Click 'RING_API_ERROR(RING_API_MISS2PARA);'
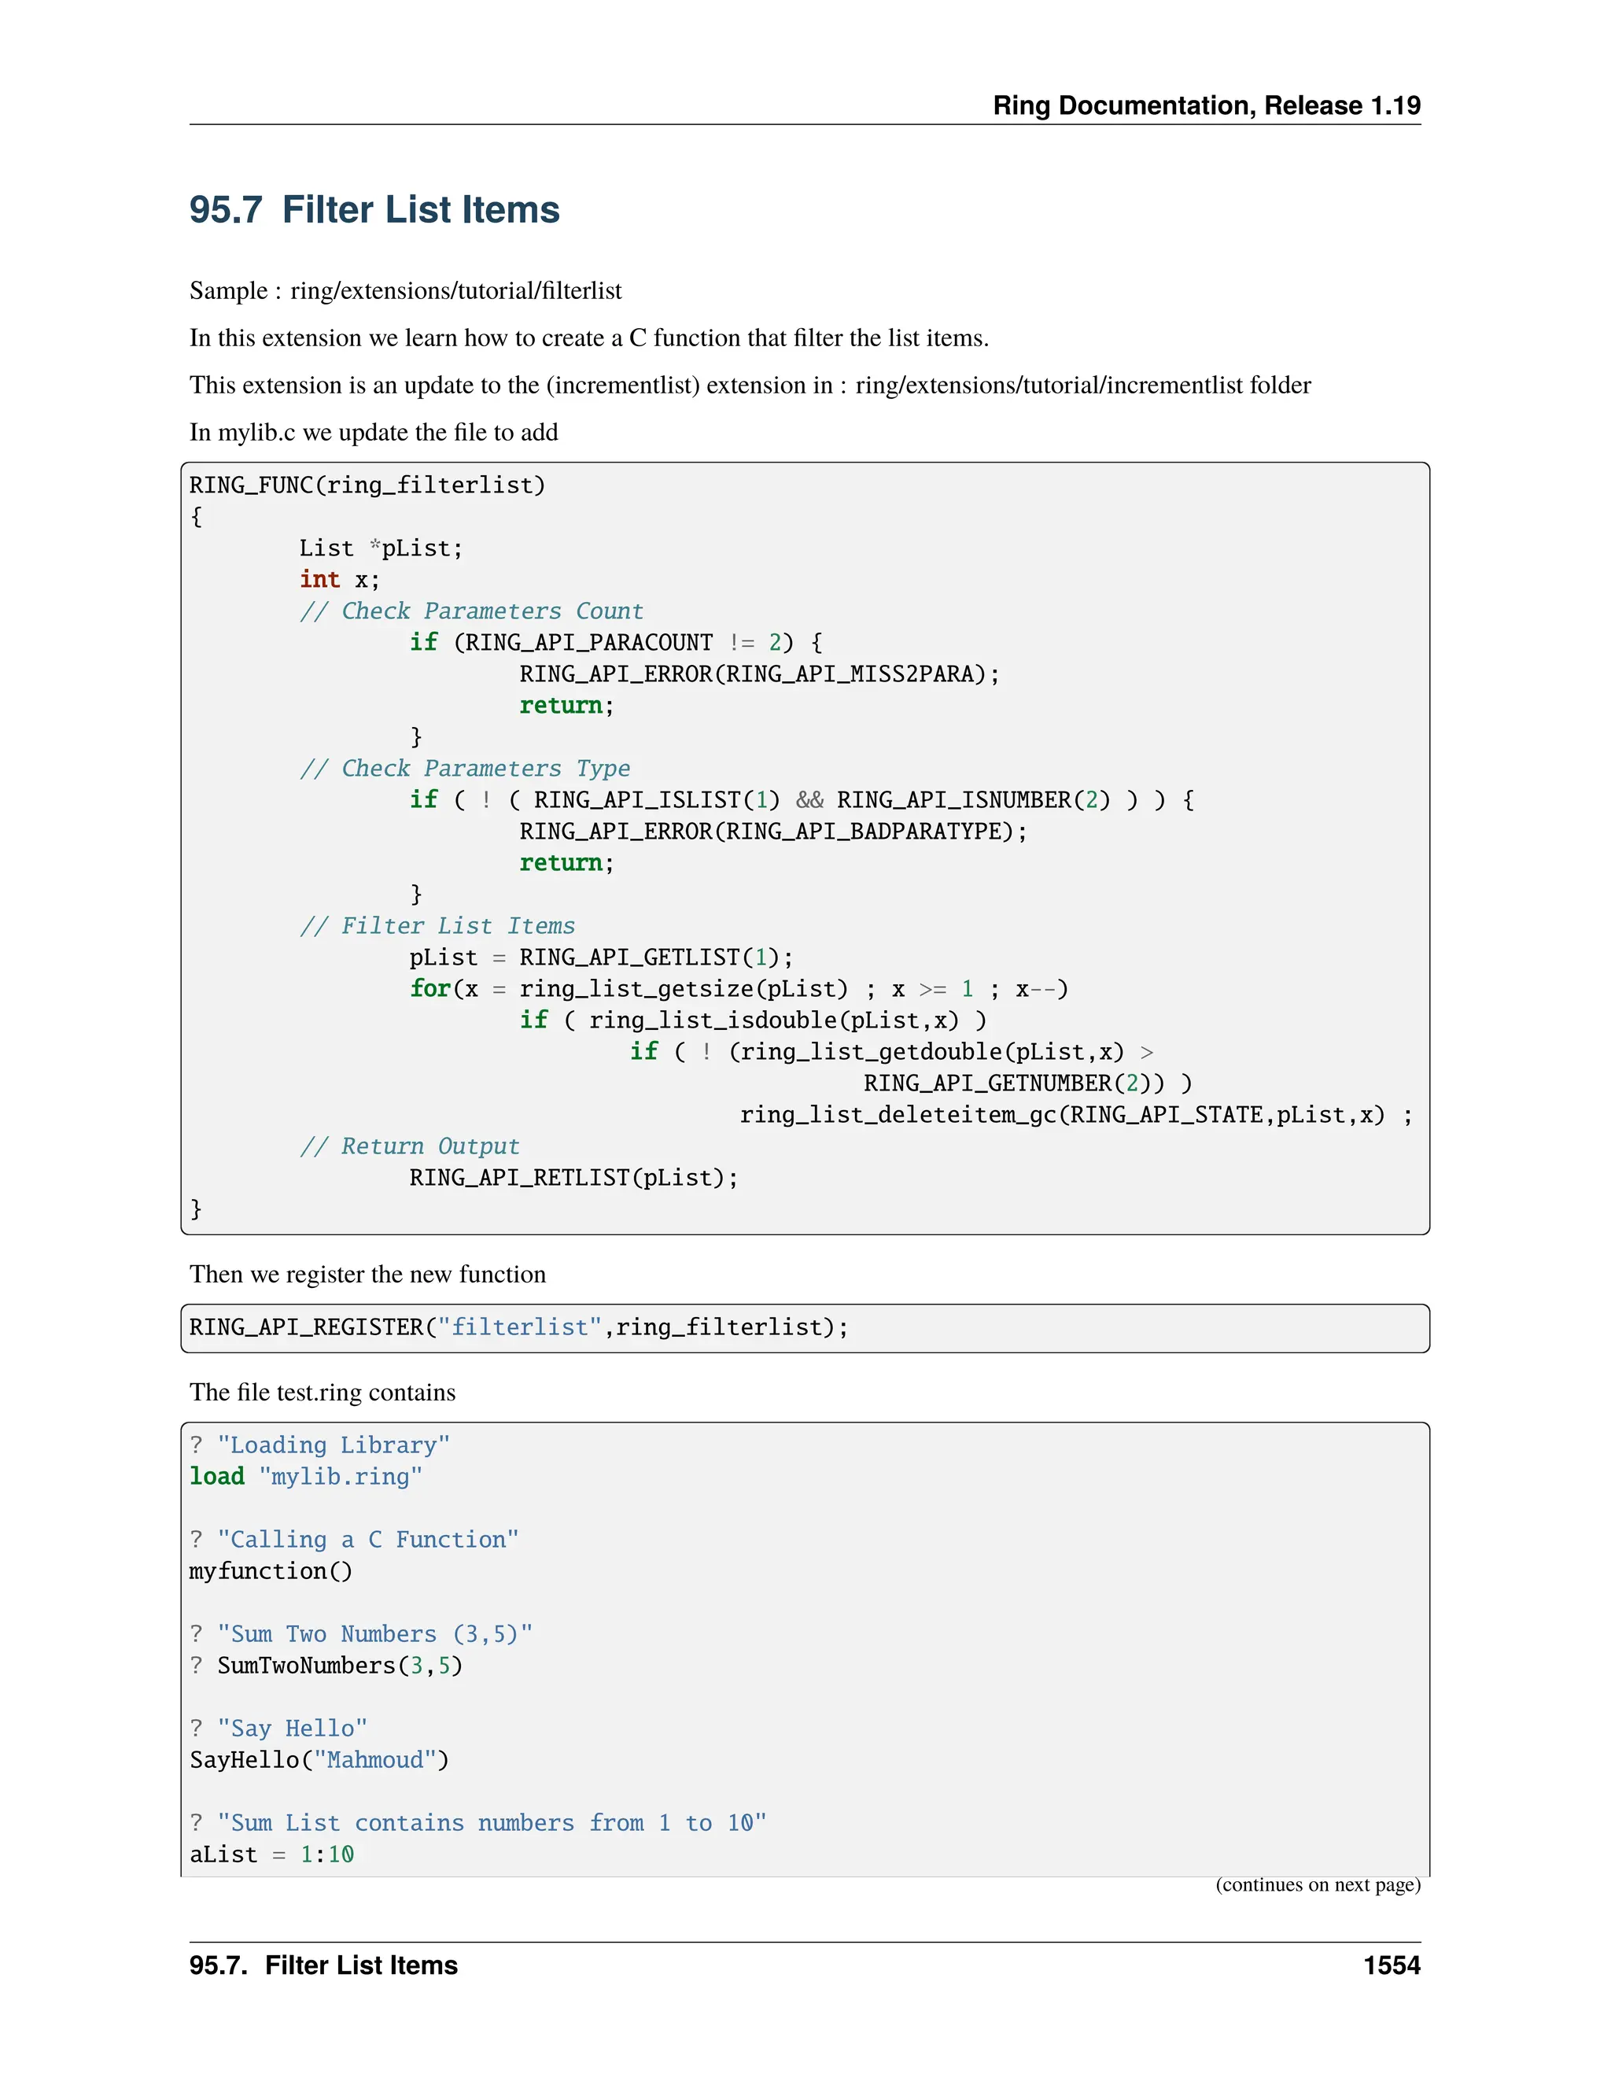Image resolution: width=1611 pixels, height=2085 pixels. [x=760, y=674]
